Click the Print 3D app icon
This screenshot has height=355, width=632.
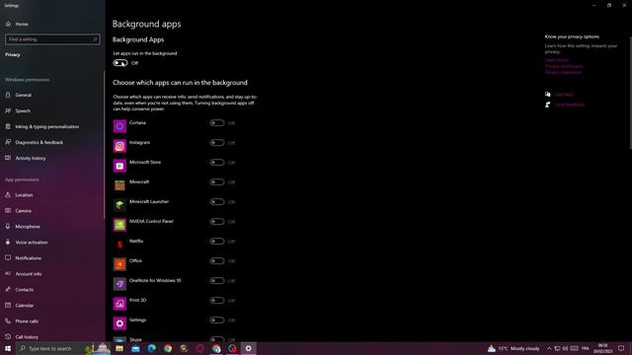pyautogui.click(x=119, y=304)
